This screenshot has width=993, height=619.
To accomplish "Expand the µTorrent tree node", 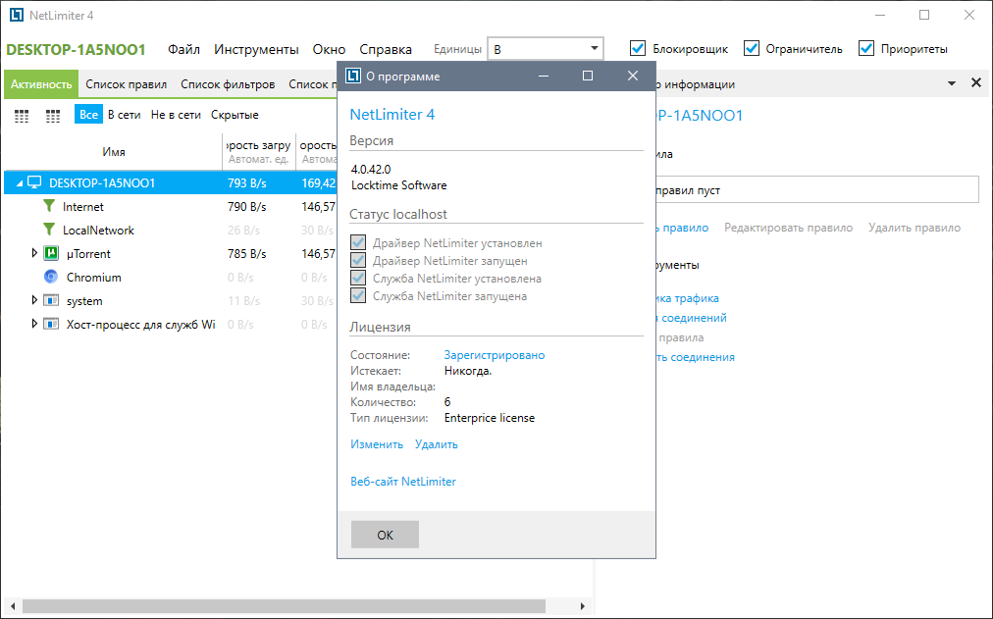I will pyautogui.click(x=34, y=254).
